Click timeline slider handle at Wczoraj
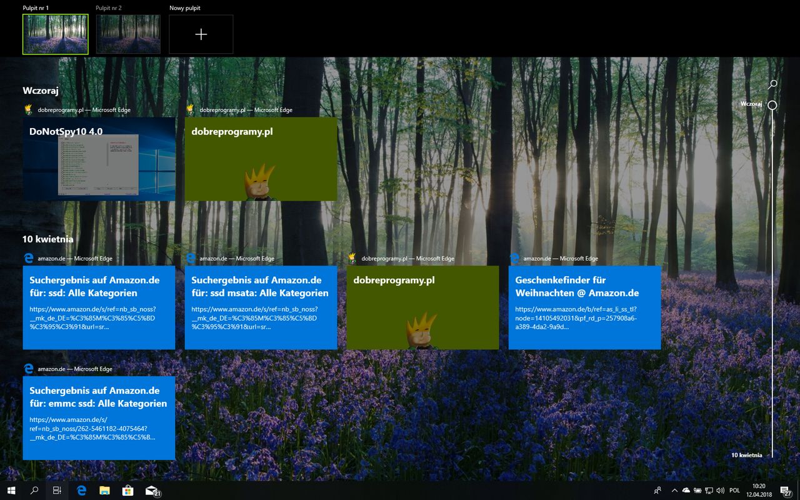The image size is (800, 500). [772, 105]
